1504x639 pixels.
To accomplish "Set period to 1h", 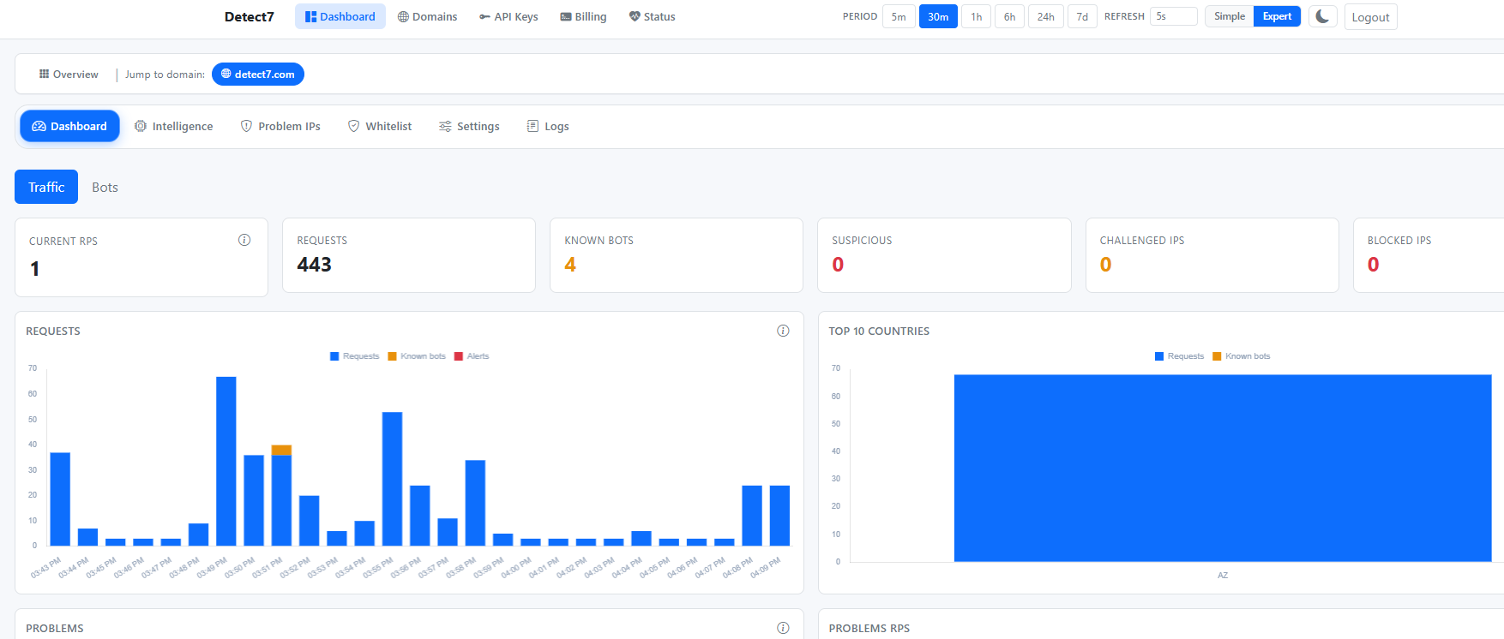I will point(976,16).
